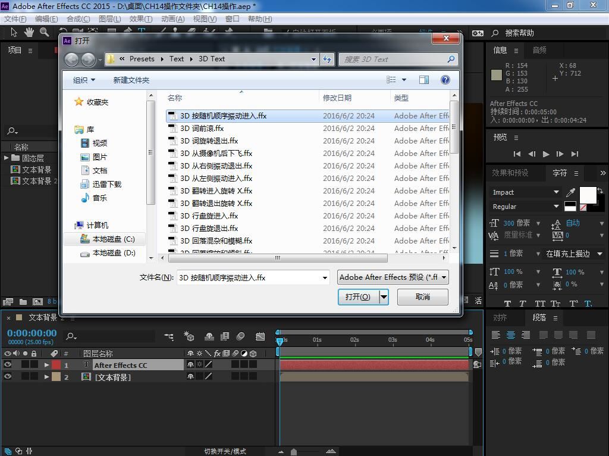
Task: Click the tan label color of layer 2
Action: point(56,376)
